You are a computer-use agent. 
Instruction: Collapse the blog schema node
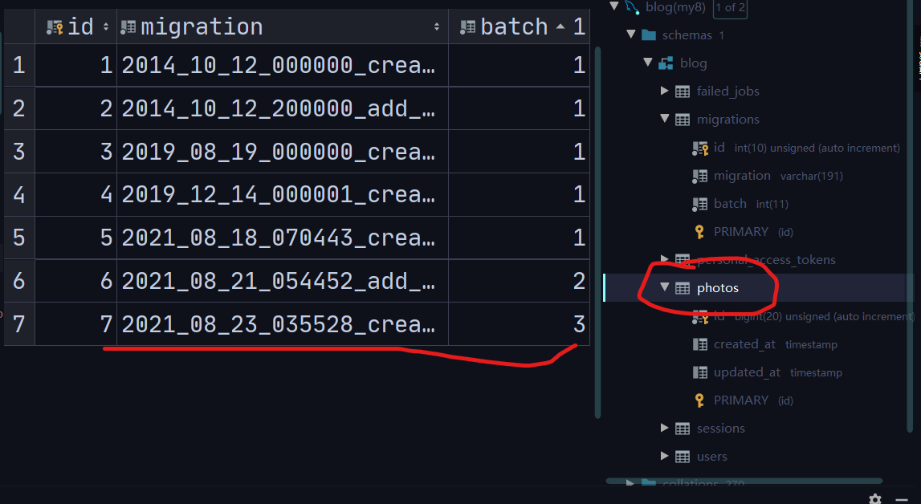pyautogui.click(x=648, y=62)
